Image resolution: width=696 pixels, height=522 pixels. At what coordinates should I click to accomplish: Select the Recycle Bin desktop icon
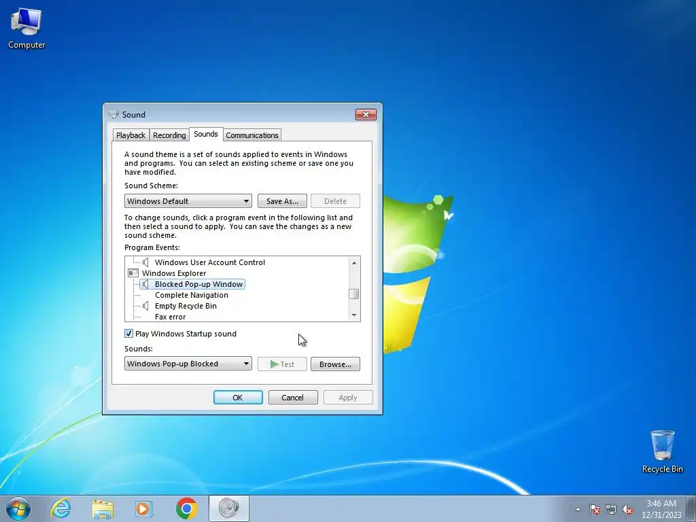662,451
